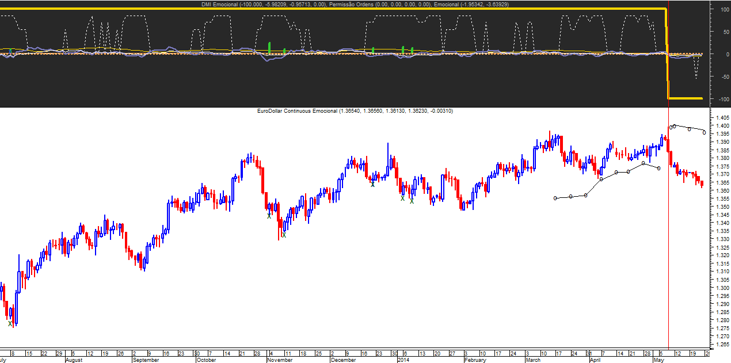
Task: Click the thick yellow line at -100 level
Action: pos(685,98)
